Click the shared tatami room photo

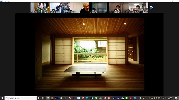89,54
